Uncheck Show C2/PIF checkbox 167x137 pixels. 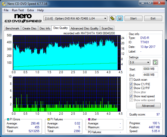(x=131, y=88)
